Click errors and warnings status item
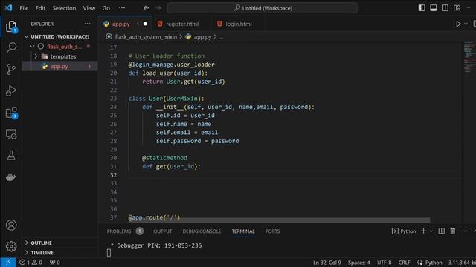Viewport: 476px width, 267px height. (30, 263)
